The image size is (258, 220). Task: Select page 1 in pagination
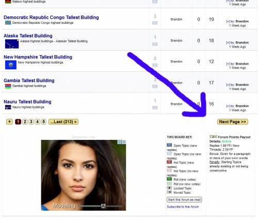click(x=18, y=122)
